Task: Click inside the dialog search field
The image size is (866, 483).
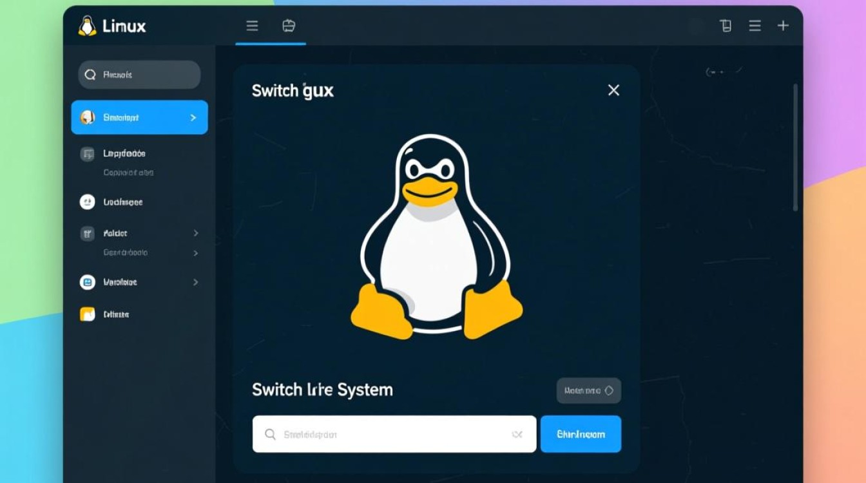Action: [393, 434]
